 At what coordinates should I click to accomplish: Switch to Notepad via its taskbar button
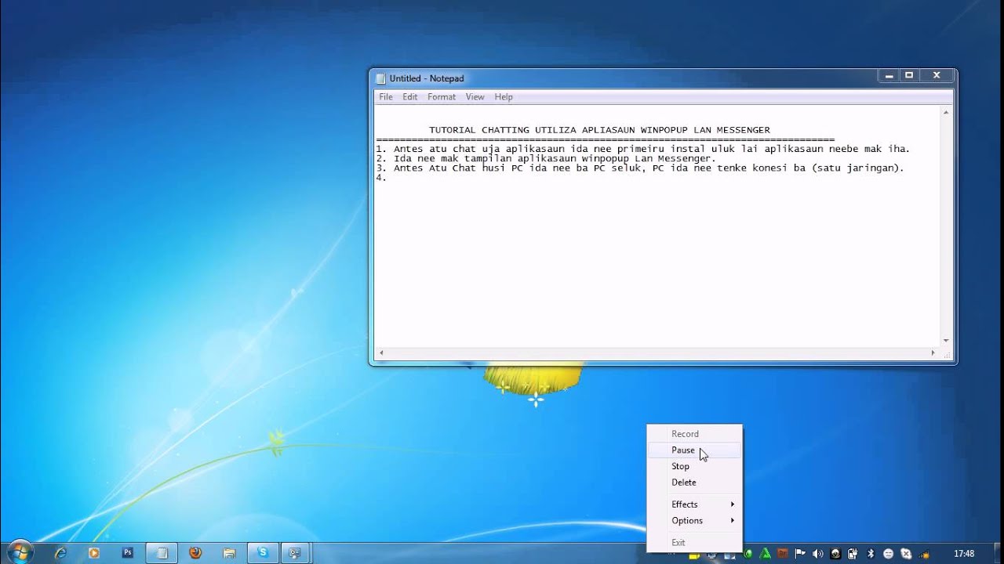click(x=162, y=553)
